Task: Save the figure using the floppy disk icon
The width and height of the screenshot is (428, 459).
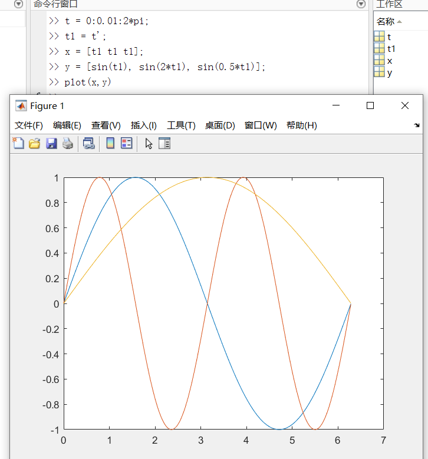Action: tap(51, 143)
